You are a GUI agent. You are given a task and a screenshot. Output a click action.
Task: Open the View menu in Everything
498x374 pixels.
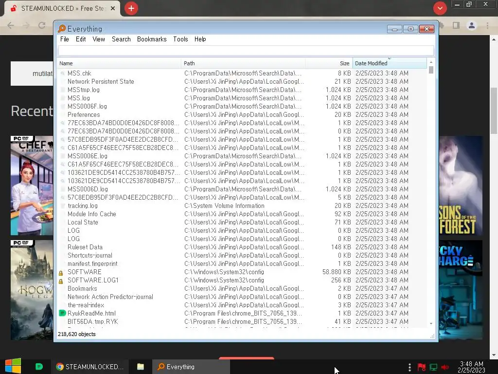point(99,39)
